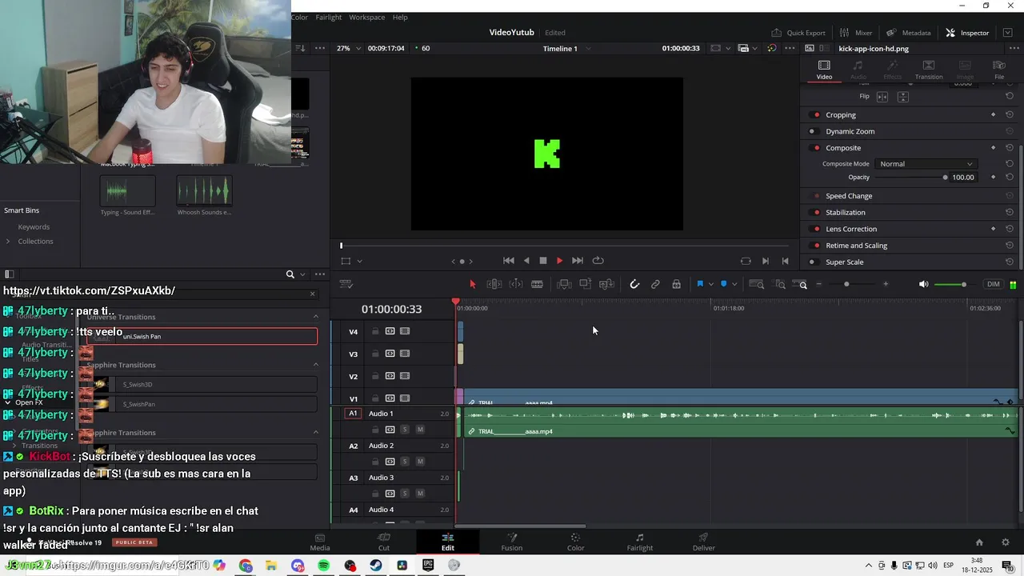Click Custom Zoom icon

[x=800, y=284]
